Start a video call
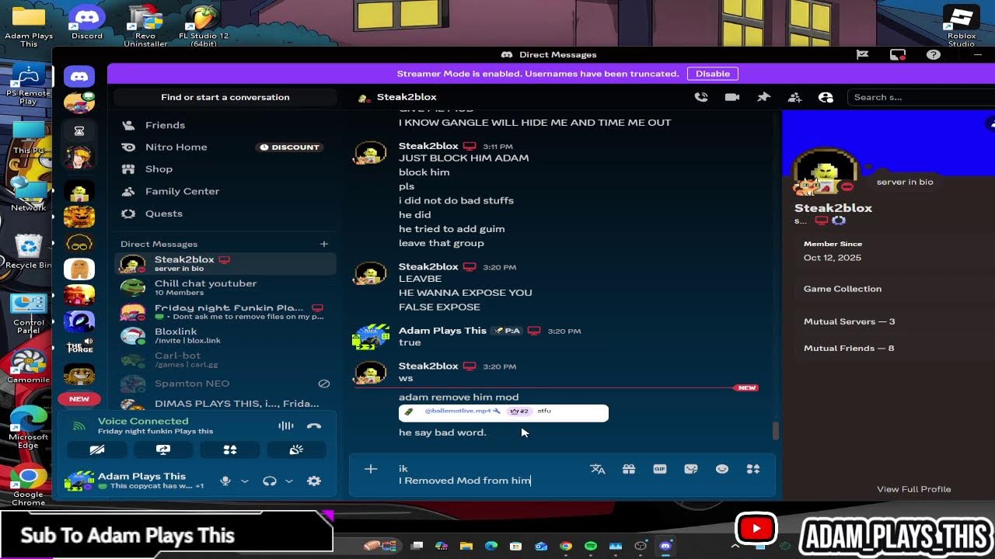This screenshot has width=995, height=559. [732, 97]
